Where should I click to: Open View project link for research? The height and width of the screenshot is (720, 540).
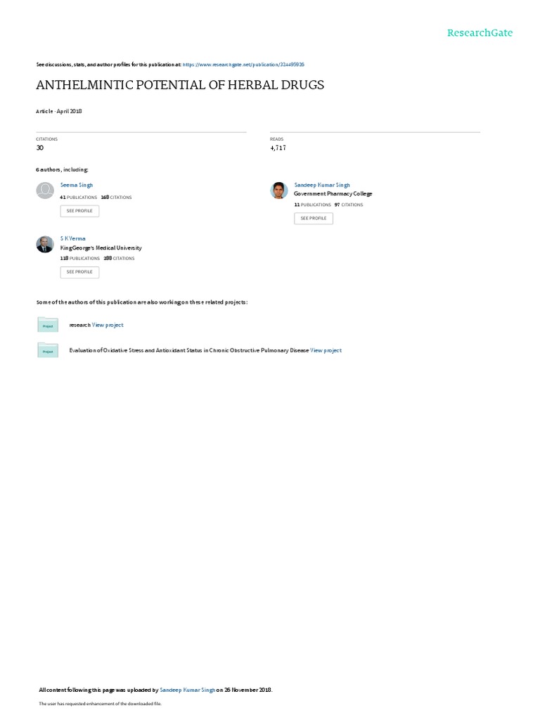pyautogui.click(x=108, y=325)
